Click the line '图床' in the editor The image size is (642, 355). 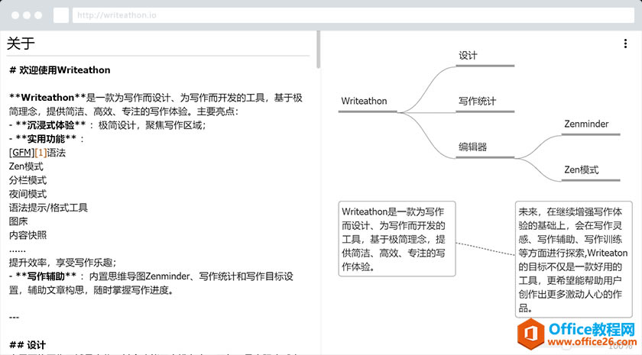[x=18, y=221]
